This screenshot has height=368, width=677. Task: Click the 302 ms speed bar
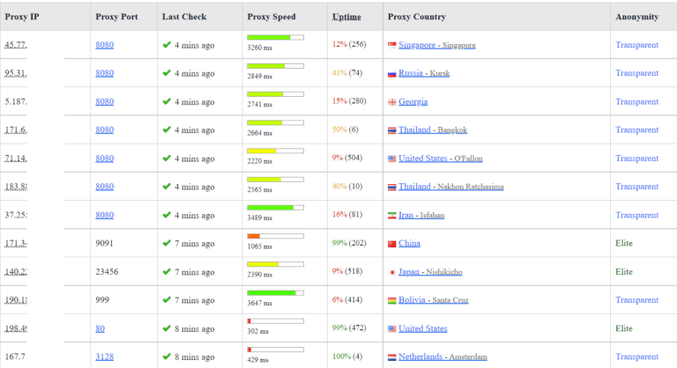coord(275,321)
